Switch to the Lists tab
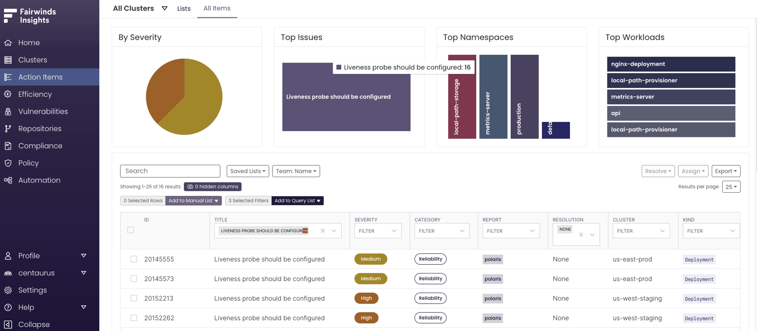757x331 pixels. (184, 9)
